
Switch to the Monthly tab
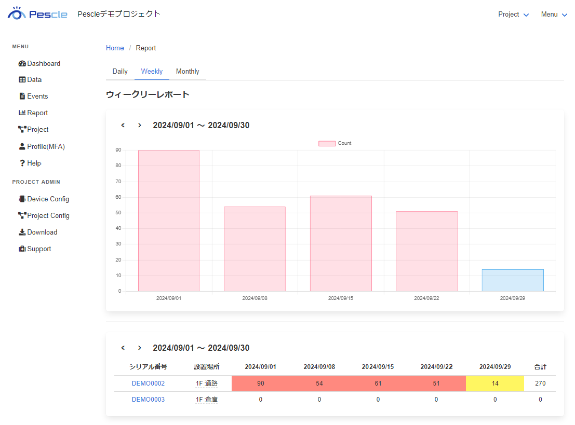188,72
